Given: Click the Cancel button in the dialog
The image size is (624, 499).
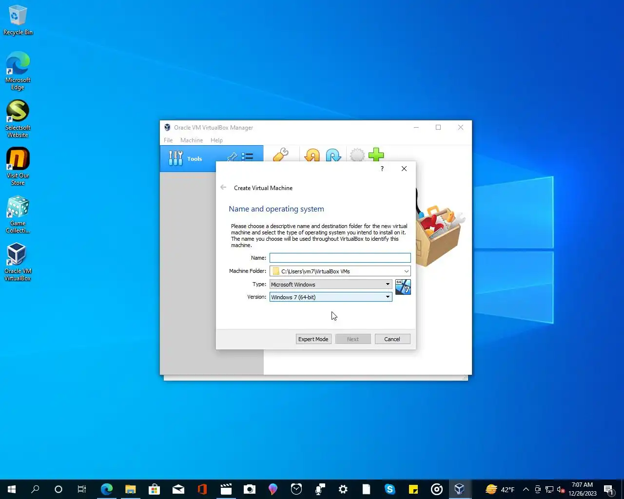Looking at the screenshot, I should 392,339.
